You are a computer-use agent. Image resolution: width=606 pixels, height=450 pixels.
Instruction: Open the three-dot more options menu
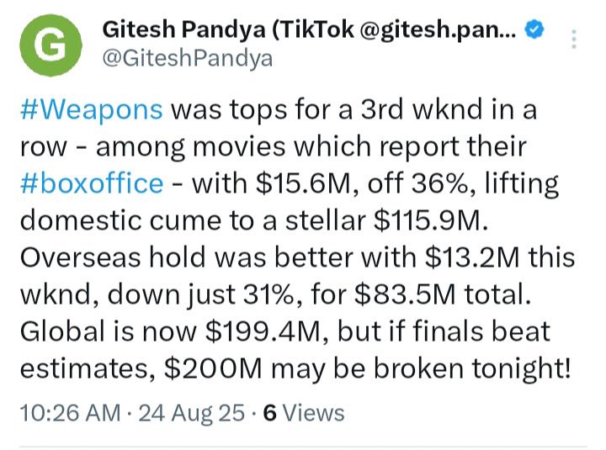coord(574,39)
